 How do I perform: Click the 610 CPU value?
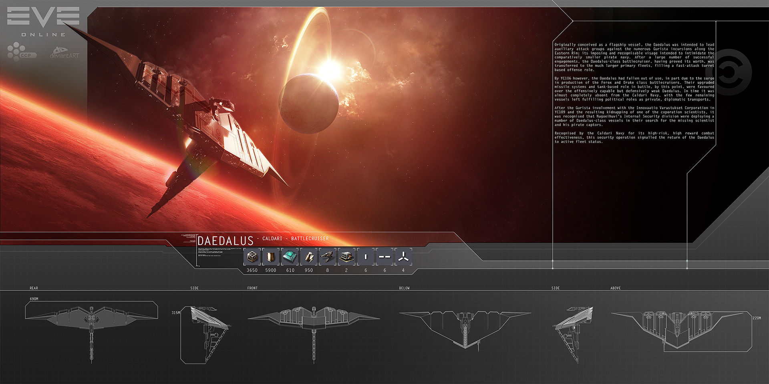pyautogui.click(x=290, y=270)
